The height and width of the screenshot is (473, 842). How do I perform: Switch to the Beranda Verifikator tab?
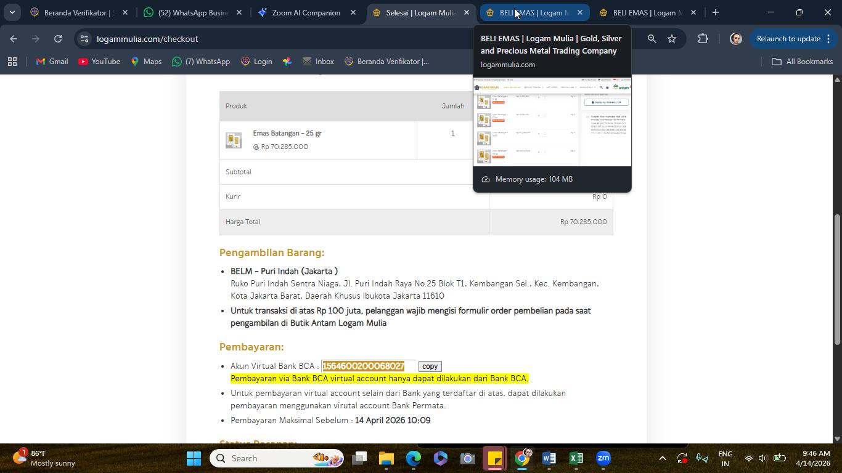click(x=79, y=12)
